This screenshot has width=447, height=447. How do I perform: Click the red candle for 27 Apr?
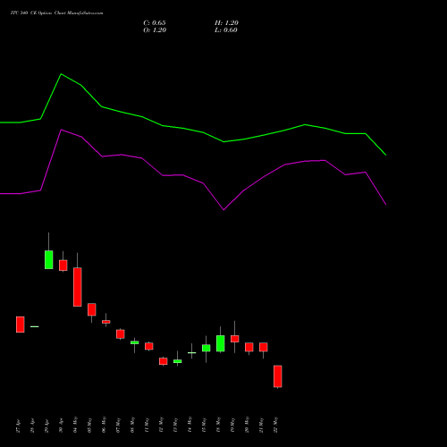pyautogui.click(x=21, y=325)
